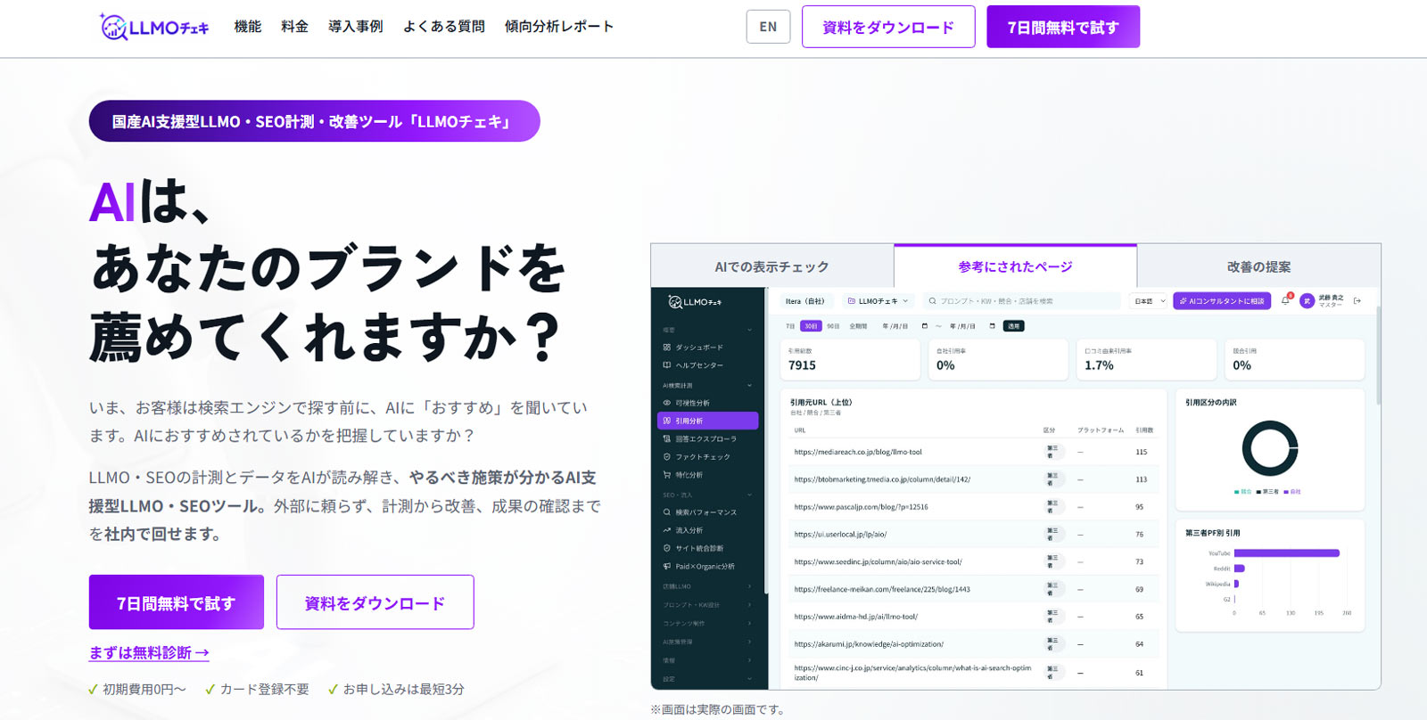Click the mediareach.co.jp/blog/llmo-tool URL row
1427x720 pixels.
972,452
